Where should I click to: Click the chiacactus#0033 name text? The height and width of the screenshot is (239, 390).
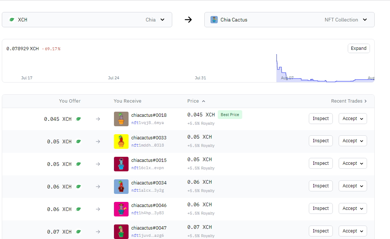click(x=149, y=138)
